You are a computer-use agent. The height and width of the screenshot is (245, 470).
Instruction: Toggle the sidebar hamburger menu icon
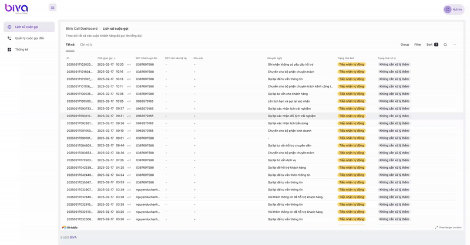(x=52, y=8)
